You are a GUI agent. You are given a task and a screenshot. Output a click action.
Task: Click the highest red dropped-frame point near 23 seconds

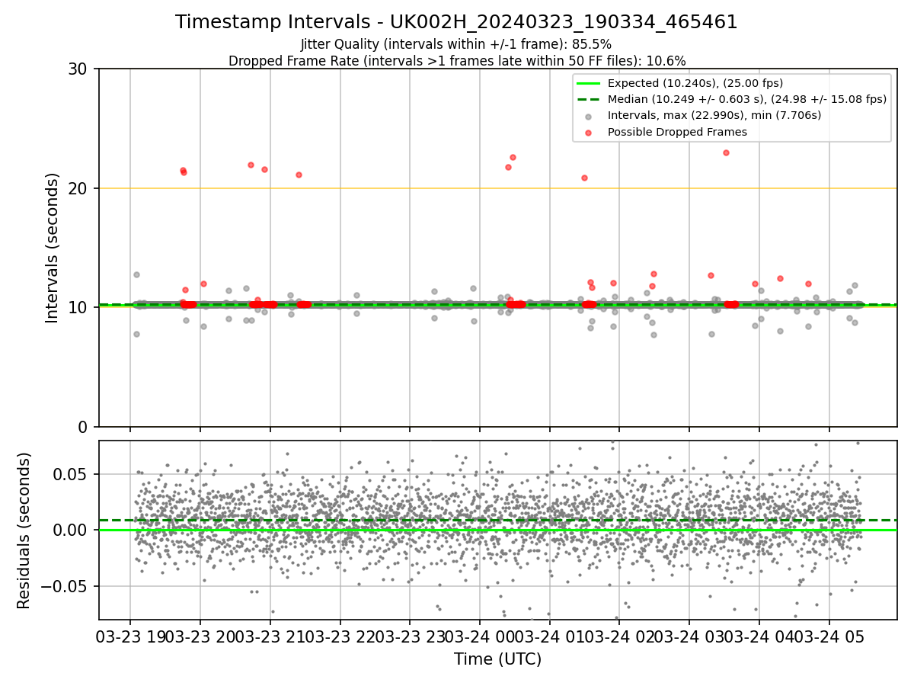[726, 152]
